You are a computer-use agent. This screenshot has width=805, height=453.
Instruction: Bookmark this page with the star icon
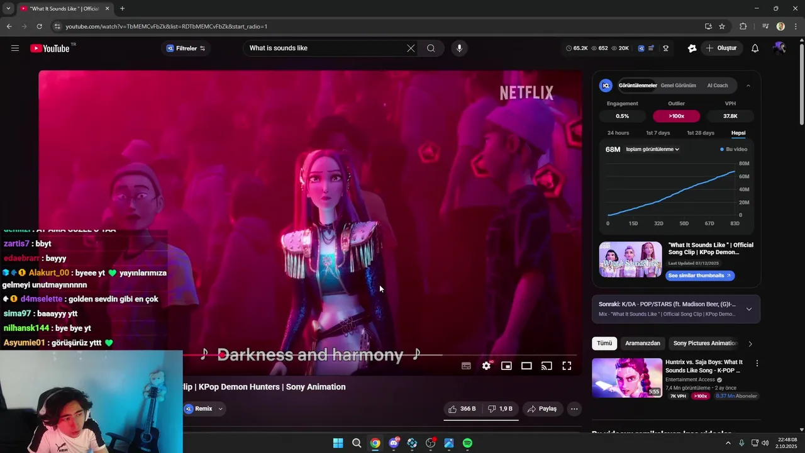coord(722,26)
